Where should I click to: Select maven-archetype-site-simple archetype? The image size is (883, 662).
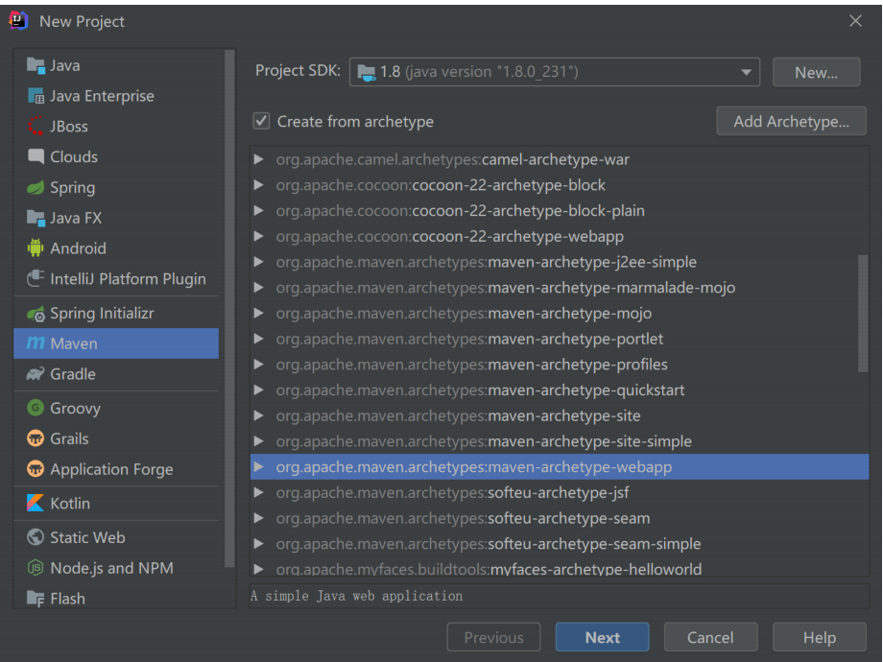coord(560,441)
